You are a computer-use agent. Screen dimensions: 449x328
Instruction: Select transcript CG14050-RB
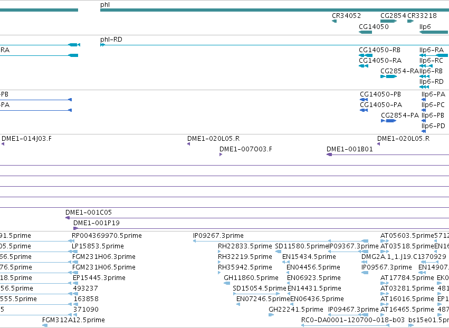click(379, 50)
